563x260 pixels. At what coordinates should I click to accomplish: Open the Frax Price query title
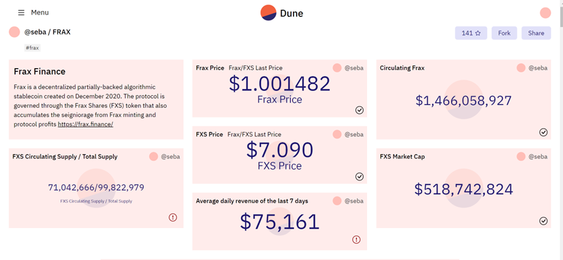[210, 68]
